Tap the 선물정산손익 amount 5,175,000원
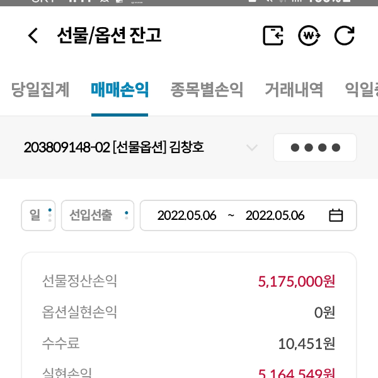The height and width of the screenshot is (378, 378). click(x=296, y=281)
